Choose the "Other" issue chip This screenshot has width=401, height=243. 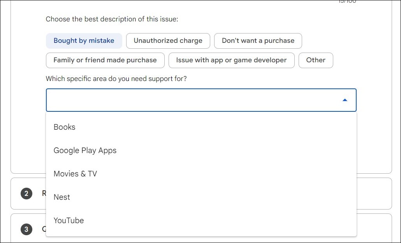click(316, 60)
